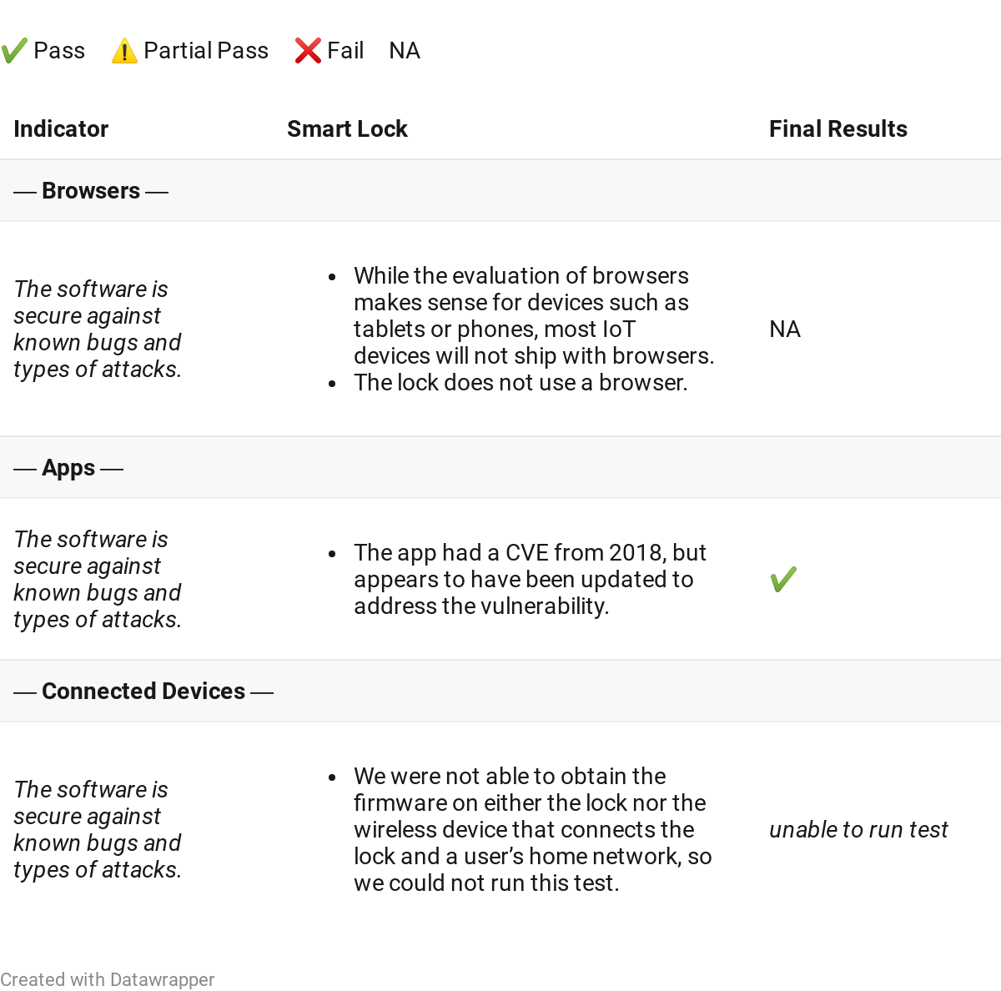The image size is (1001, 991).
Task: Click the 'unable to run test' result
Action: (x=858, y=829)
